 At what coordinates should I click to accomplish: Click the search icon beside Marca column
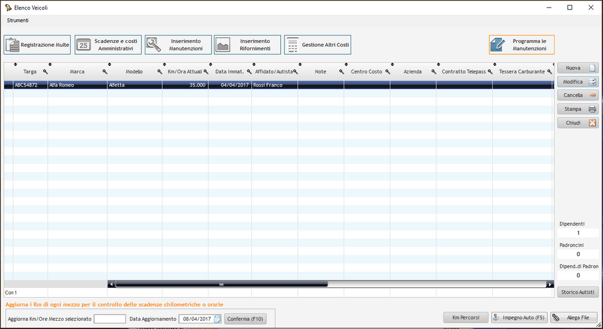click(105, 72)
